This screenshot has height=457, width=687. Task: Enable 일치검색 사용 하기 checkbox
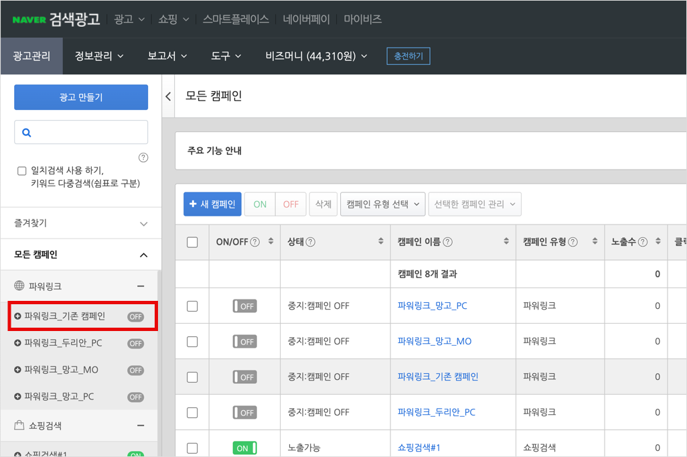pos(22,171)
